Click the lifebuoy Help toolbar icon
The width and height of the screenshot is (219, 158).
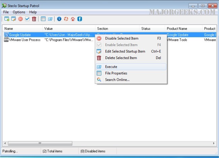click(x=66, y=19)
